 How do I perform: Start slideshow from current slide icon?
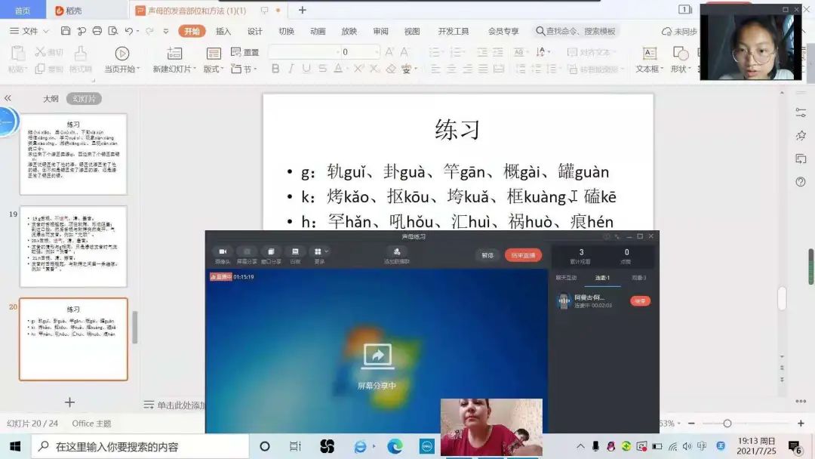[x=121, y=54]
